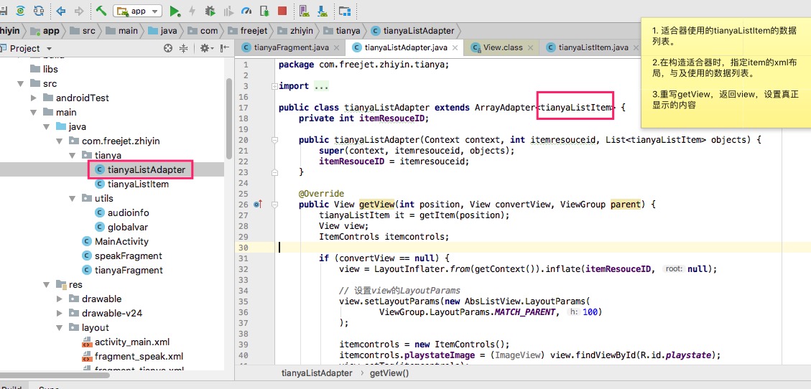Click the Apply Changes lightning icon

tap(192, 11)
